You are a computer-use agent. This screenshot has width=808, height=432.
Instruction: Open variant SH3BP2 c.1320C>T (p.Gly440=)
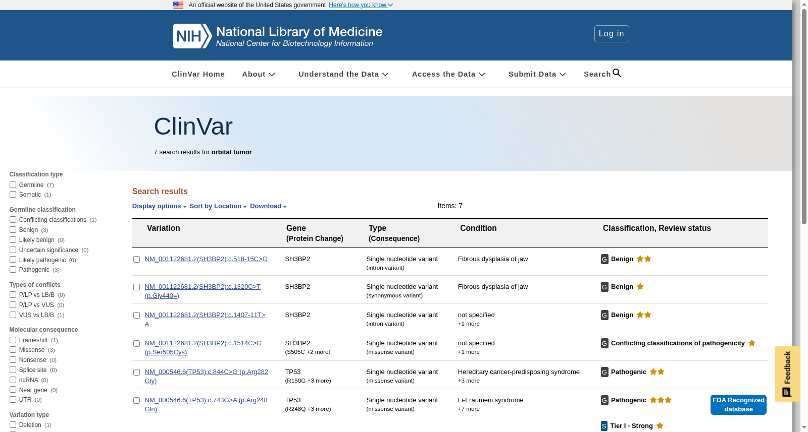coord(203,291)
